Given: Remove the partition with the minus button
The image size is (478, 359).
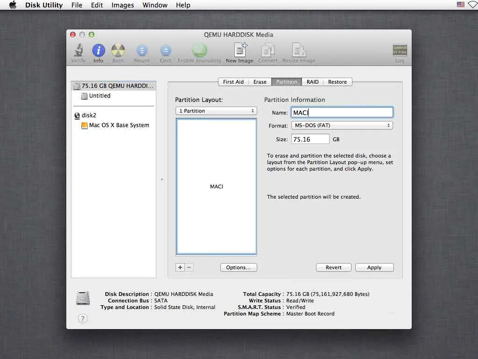Looking at the screenshot, I should (x=189, y=267).
